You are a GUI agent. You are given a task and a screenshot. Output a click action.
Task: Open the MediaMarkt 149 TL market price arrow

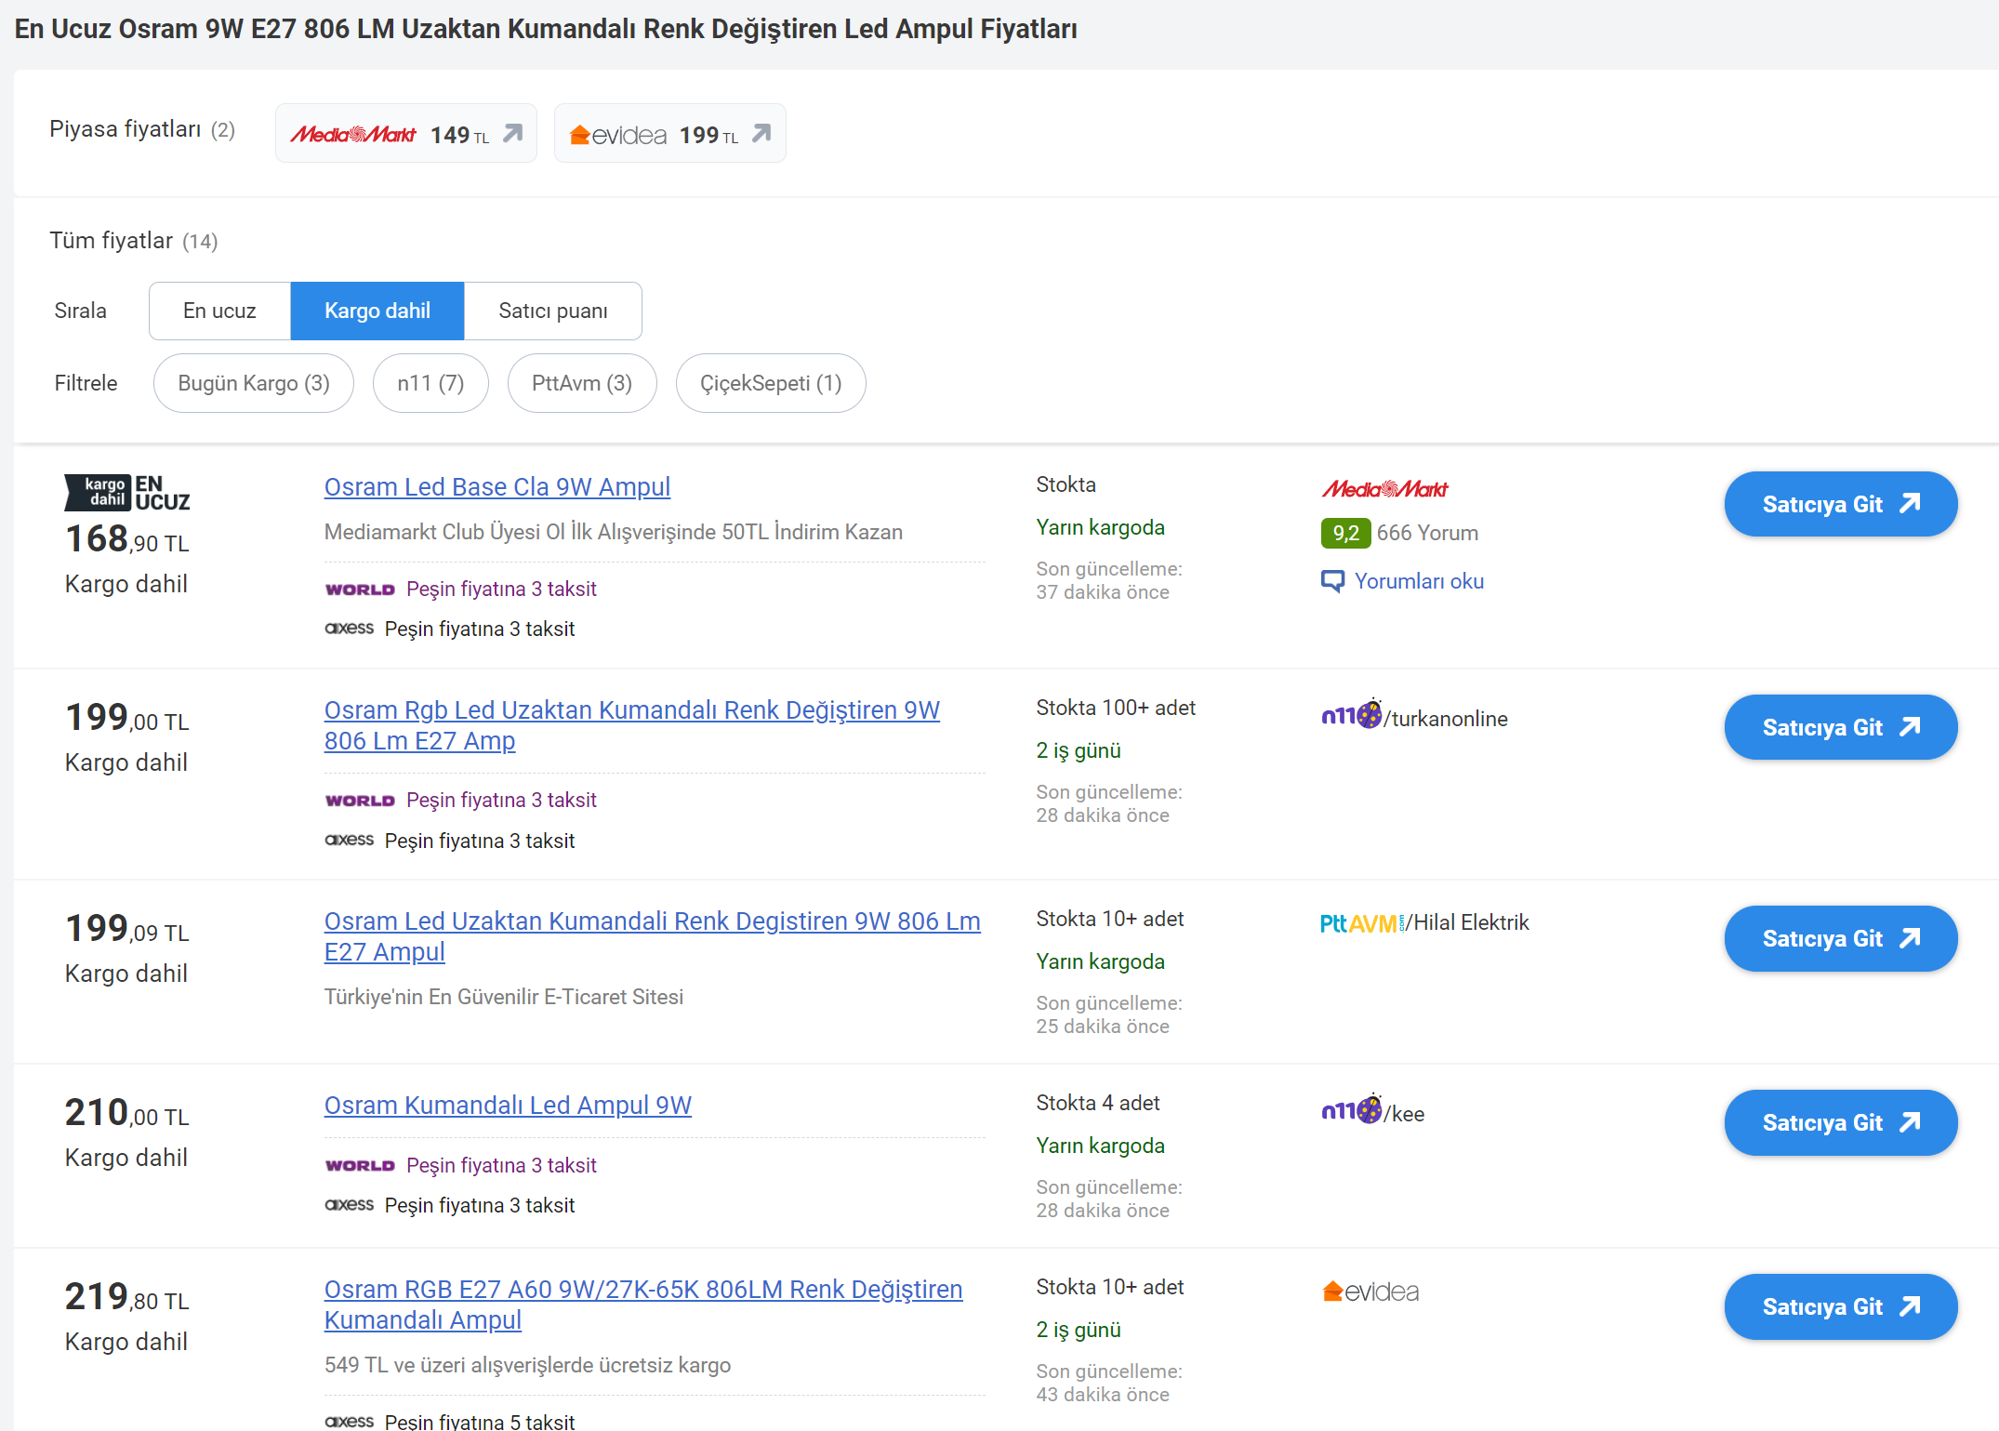[512, 134]
